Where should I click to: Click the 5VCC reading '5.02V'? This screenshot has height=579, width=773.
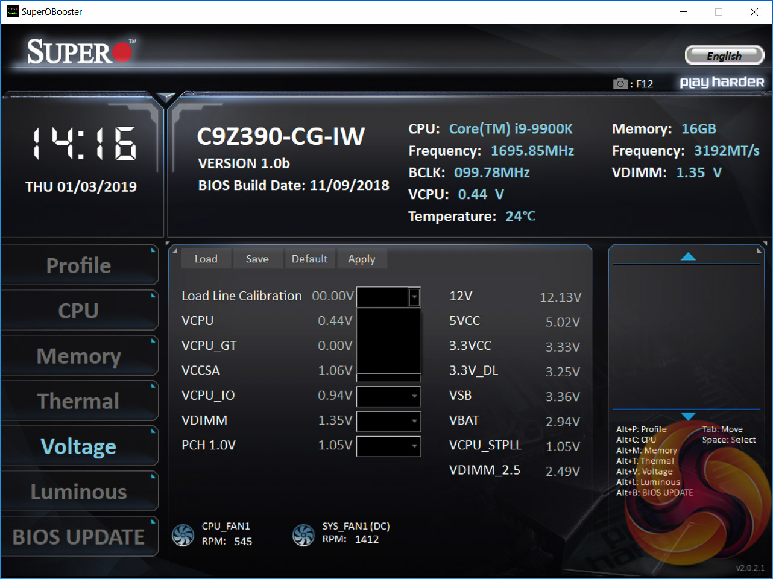point(563,322)
